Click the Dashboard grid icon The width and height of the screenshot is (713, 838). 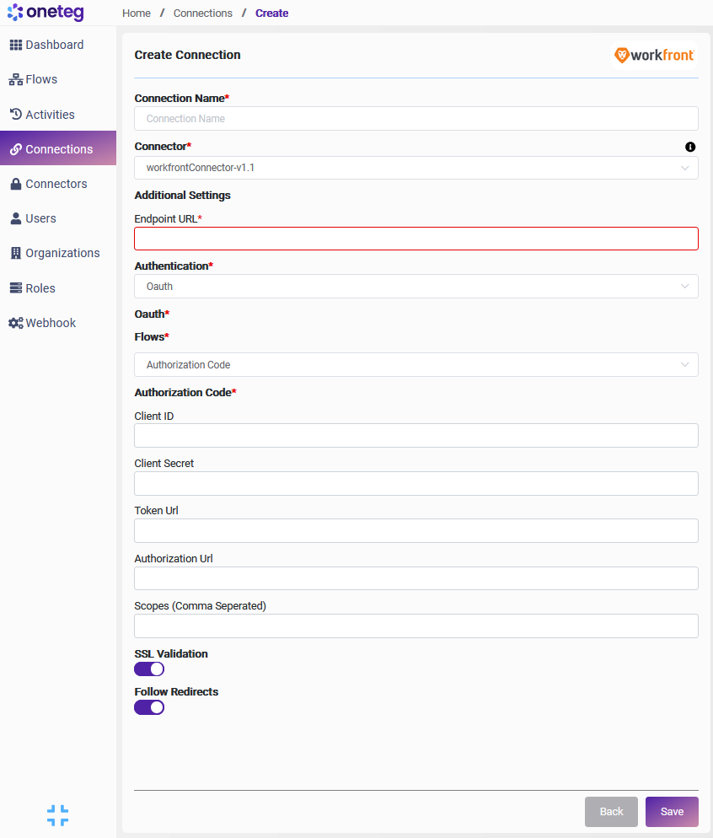[16, 45]
